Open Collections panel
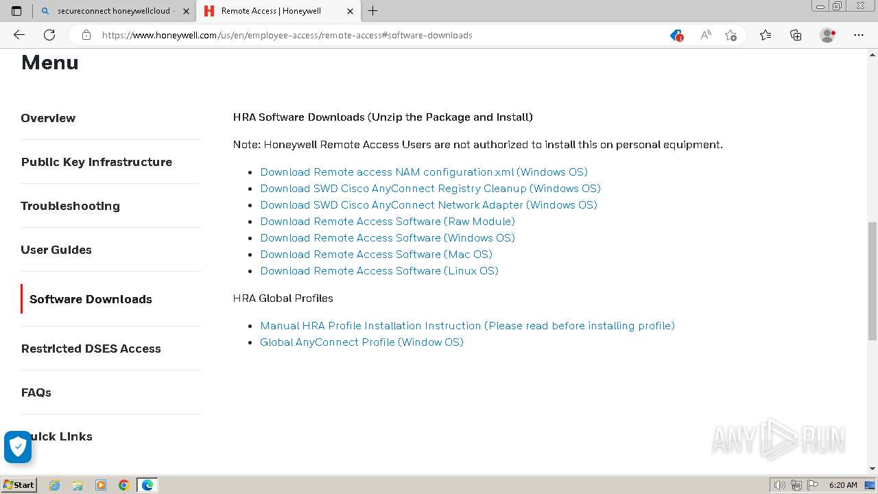This screenshot has height=494, width=878. [x=796, y=35]
